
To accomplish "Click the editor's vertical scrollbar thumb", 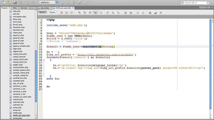I will 210,64.
